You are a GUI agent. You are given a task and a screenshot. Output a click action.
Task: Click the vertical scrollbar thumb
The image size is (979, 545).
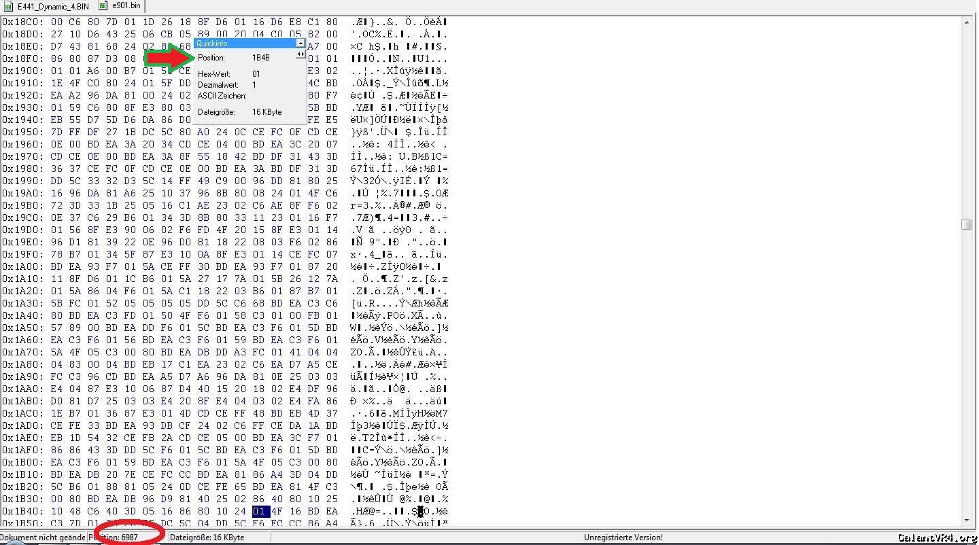[x=966, y=225]
